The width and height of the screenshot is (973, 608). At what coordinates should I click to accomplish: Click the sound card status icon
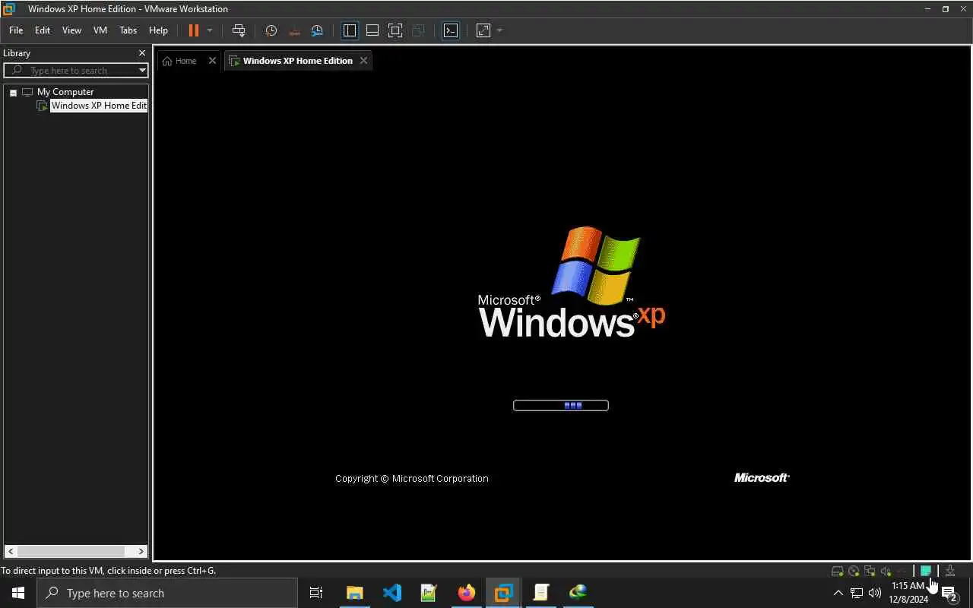click(x=886, y=571)
